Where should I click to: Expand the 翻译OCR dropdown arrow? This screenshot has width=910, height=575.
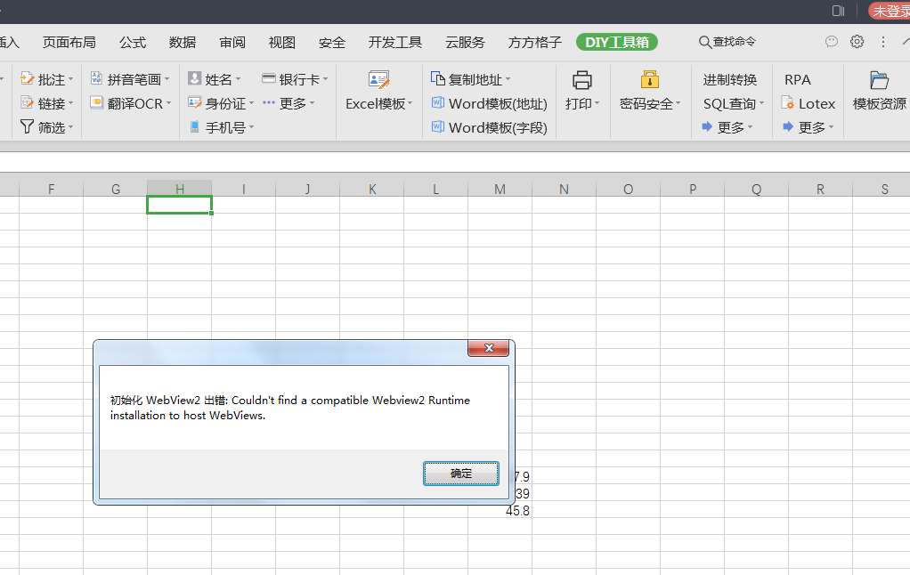tap(169, 104)
